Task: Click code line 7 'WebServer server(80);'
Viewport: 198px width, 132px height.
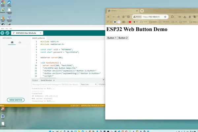Action: coord(52,58)
